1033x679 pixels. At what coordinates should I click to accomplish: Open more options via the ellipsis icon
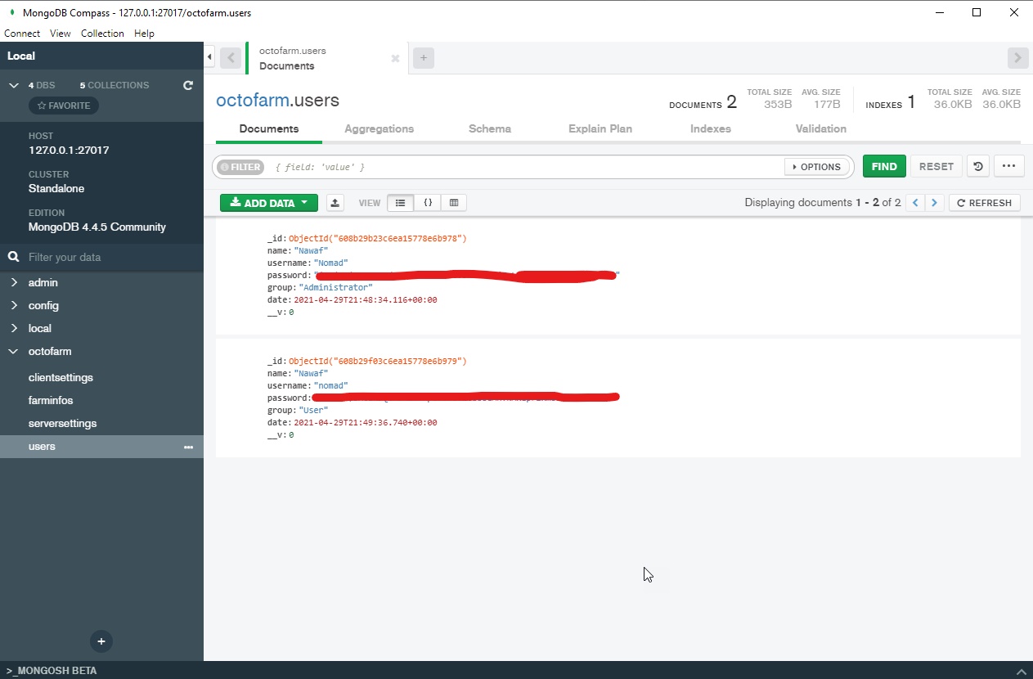coord(1008,166)
